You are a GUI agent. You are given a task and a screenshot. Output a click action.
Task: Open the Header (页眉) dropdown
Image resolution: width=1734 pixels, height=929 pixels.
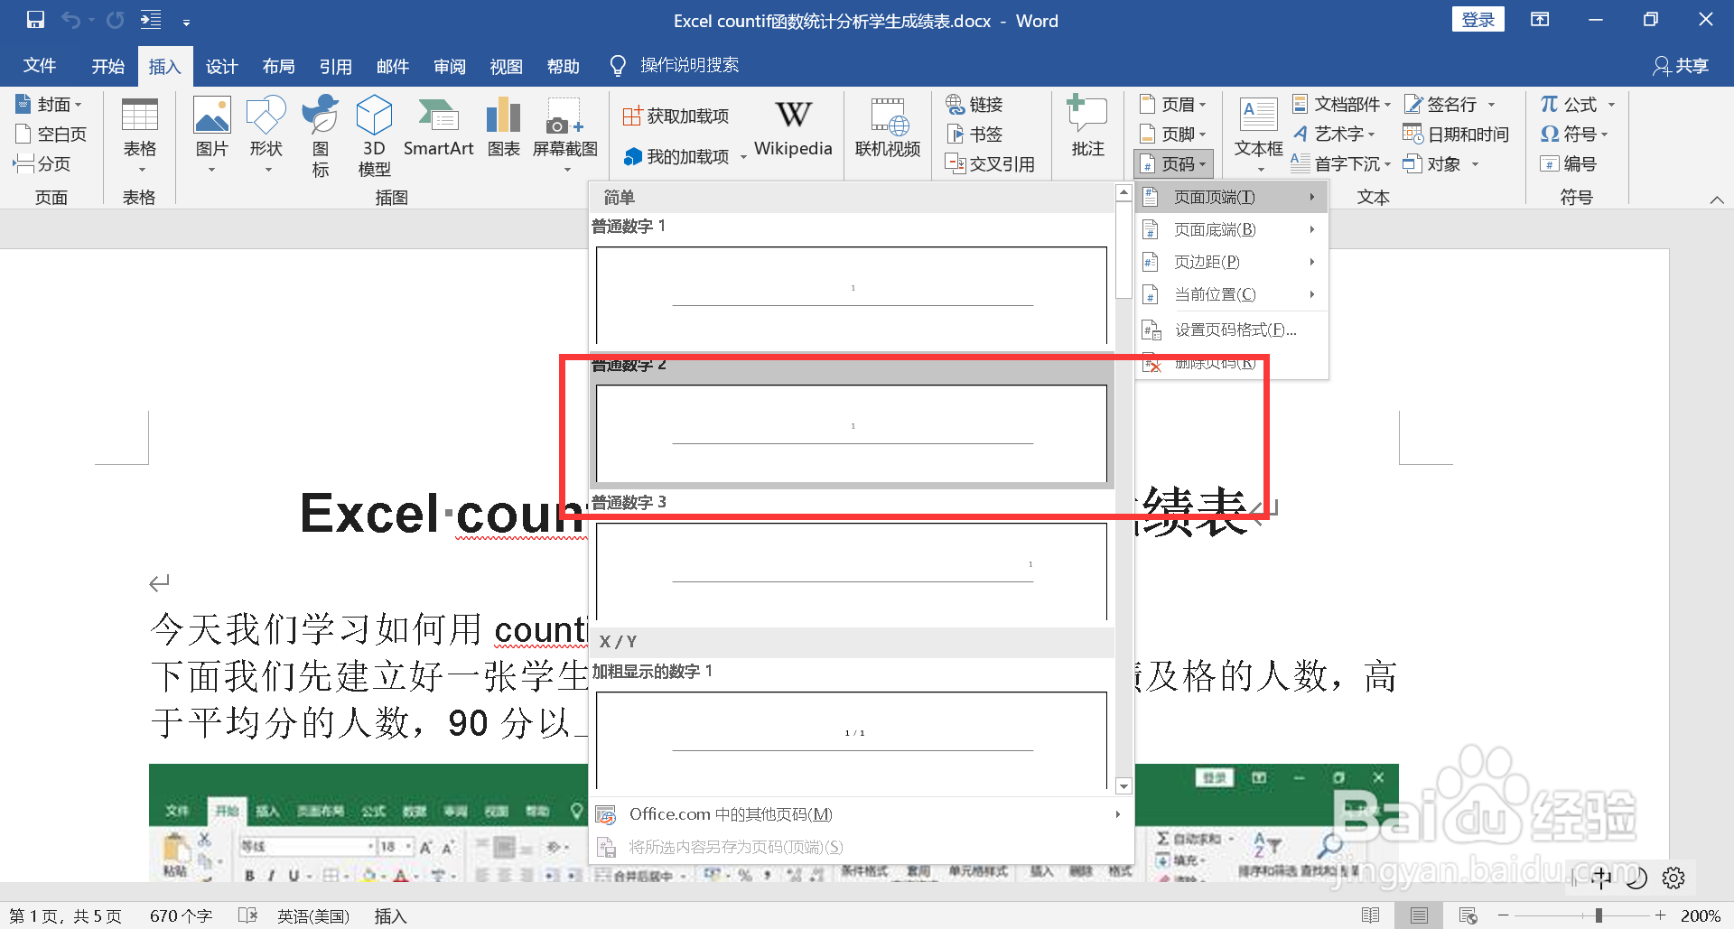(1172, 104)
